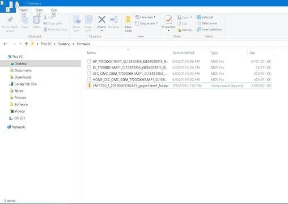Viewport: 288px width, 204px height.
Task: Click Select none
Action: click(207, 23)
